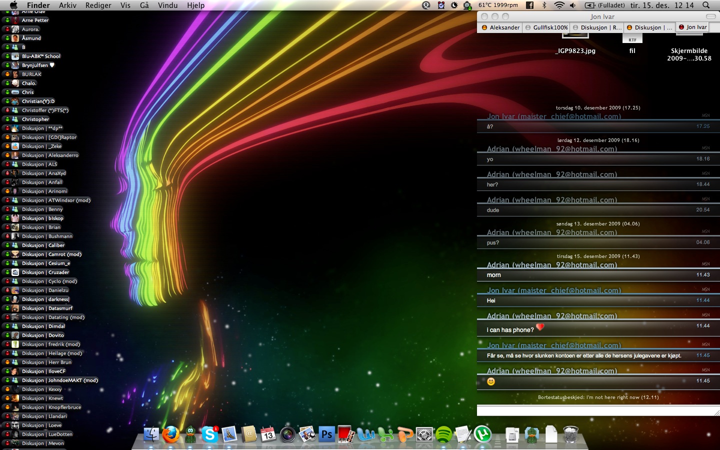Open the Rediger menu

click(98, 5)
